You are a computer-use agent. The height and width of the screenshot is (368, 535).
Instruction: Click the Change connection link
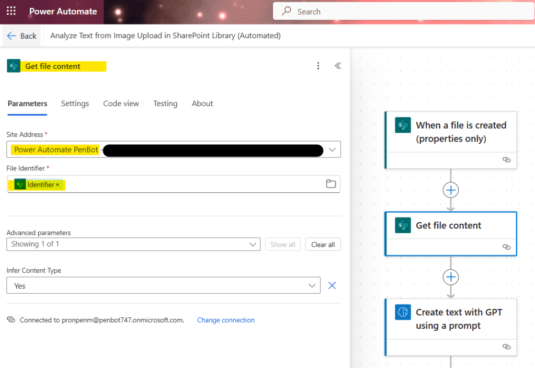225,320
